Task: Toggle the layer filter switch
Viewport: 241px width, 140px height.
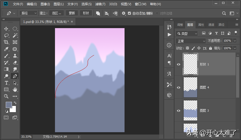Action: coord(236,33)
